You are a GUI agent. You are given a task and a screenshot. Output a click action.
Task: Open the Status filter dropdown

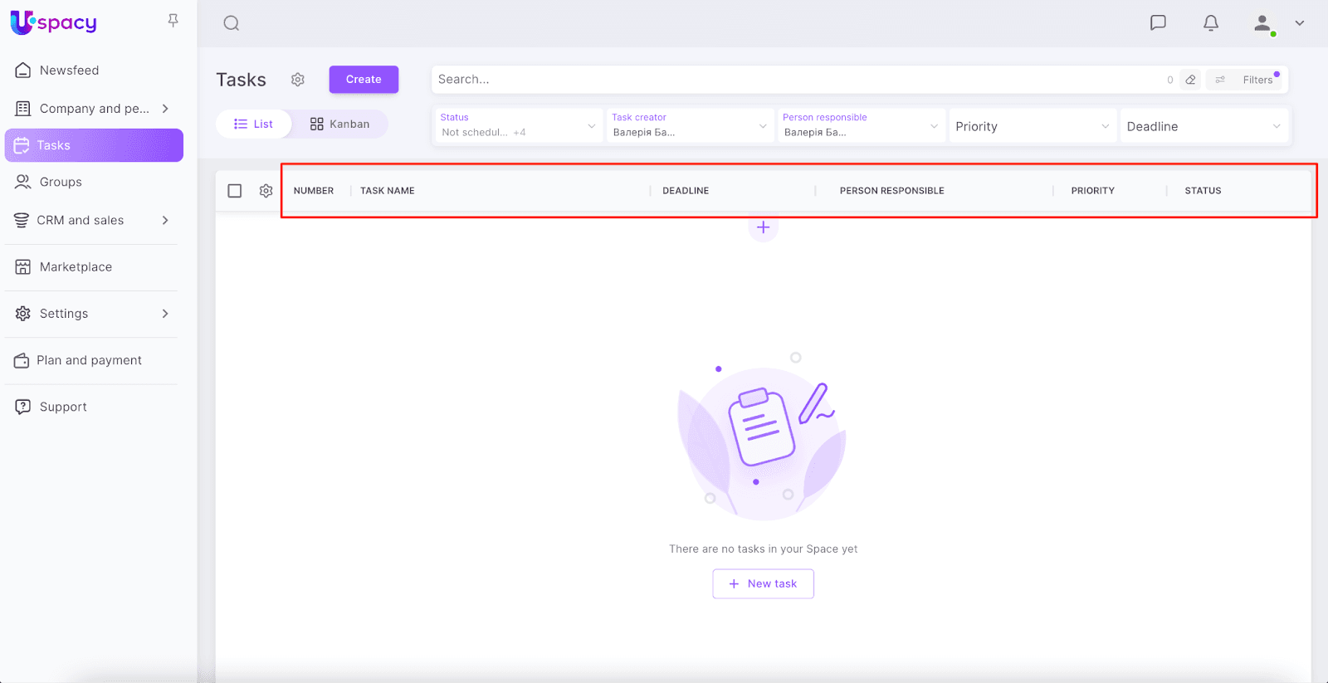point(519,125)
